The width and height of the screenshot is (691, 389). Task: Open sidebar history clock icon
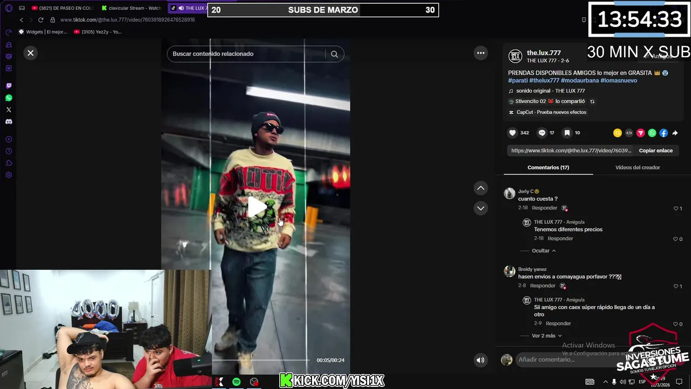(9, 151)
